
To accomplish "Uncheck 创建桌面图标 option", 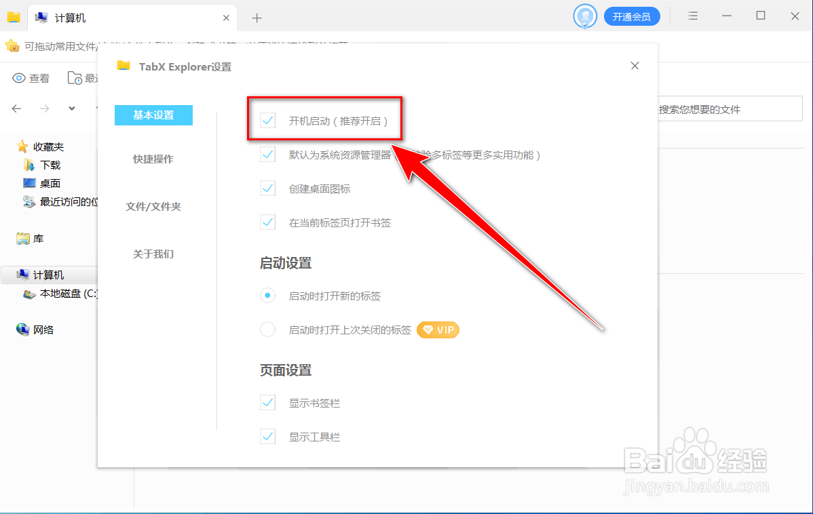I will pos(267,189).
